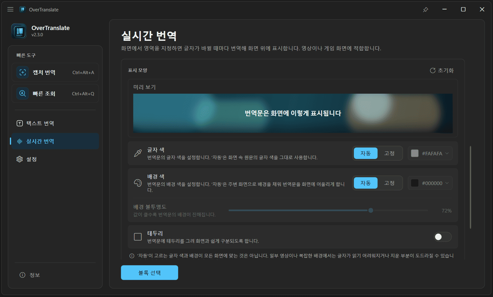
Task: Adjust the 배경 불투명도 slider thumb
Action: (371, 211)
